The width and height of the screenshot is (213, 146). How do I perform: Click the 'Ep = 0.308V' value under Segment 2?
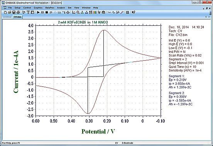177,97
